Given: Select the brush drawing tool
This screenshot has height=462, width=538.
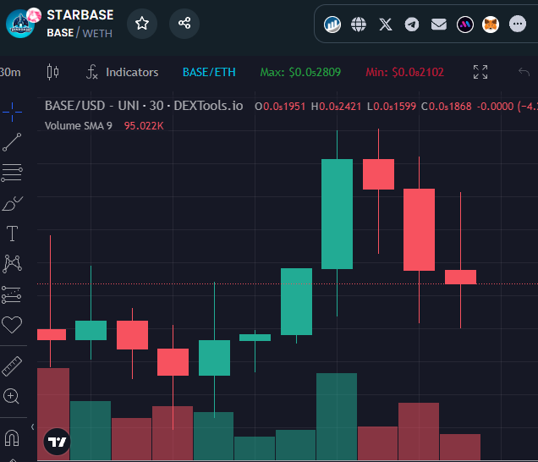Looking at the screenshot, I should [12, 203].
